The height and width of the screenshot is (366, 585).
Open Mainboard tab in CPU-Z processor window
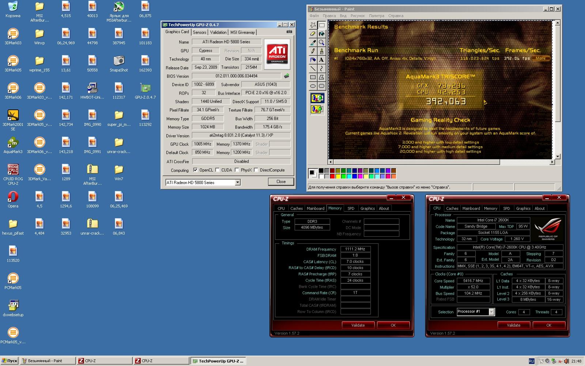tap(471, 208)
